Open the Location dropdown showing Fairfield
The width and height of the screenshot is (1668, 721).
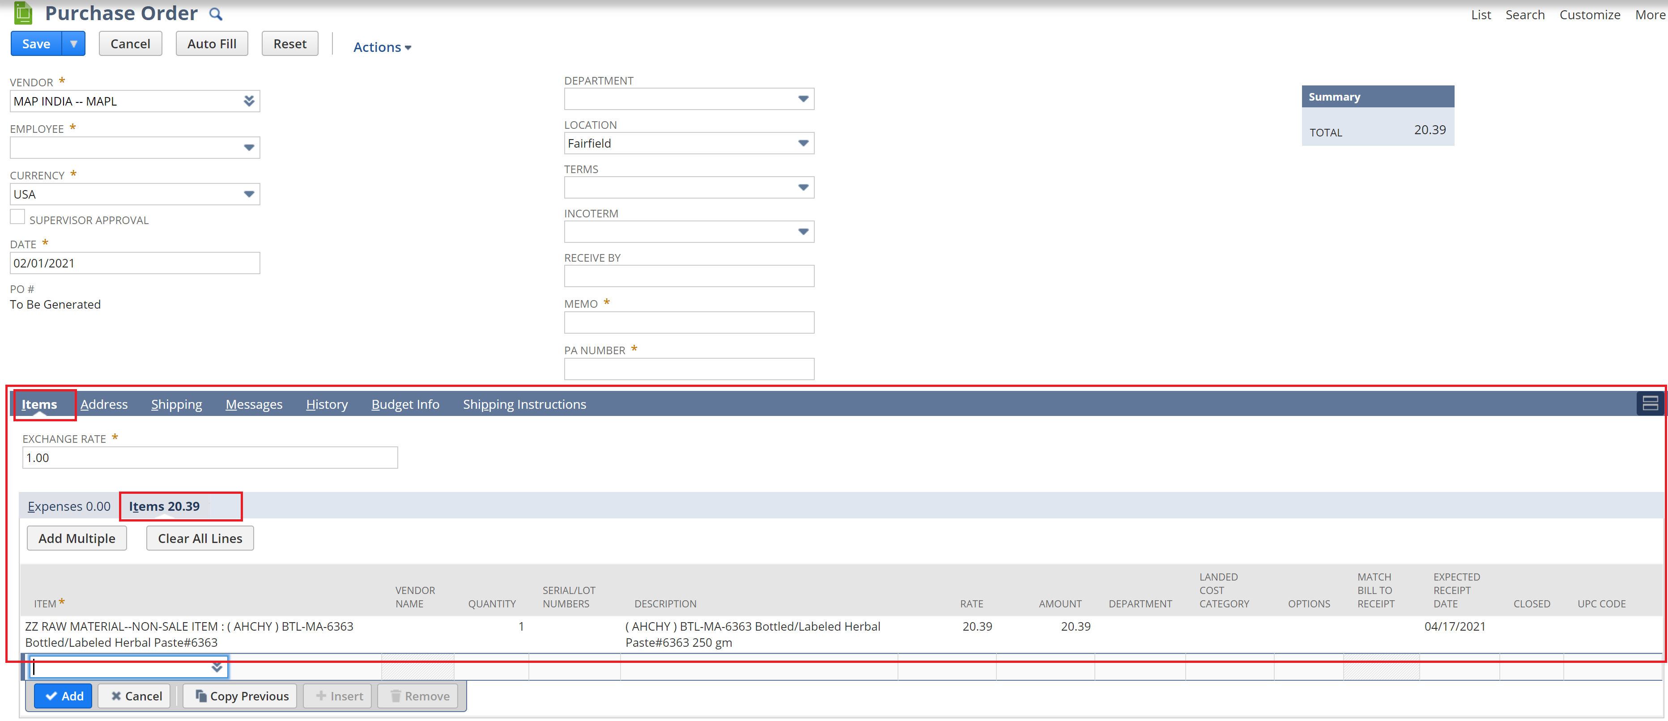[803, 143]
